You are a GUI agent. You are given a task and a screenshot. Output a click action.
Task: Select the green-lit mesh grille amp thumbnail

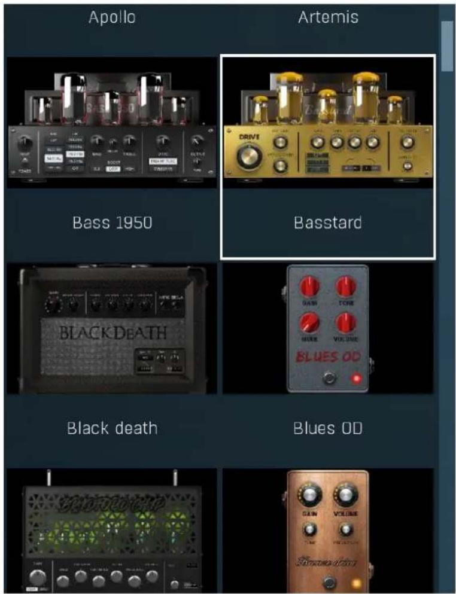112,531
